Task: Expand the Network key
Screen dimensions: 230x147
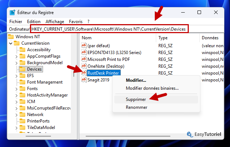Action: [x=16, y=115]
